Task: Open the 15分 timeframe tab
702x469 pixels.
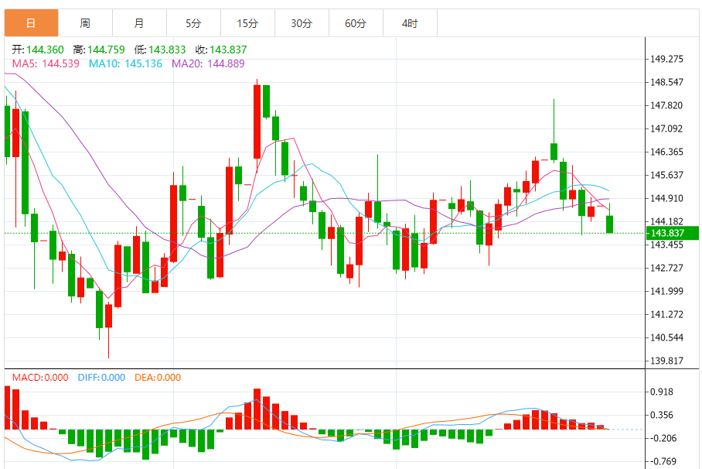Action: [247, 23]
